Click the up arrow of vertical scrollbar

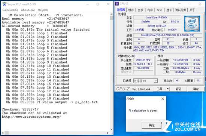(x=111, y=14)
